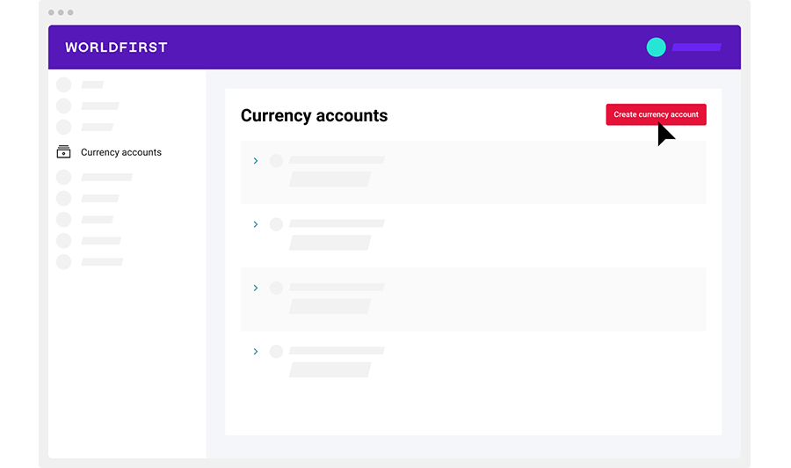Expand the second currency account row
Viewport: 791px width, 468px height.
[256, 224]
